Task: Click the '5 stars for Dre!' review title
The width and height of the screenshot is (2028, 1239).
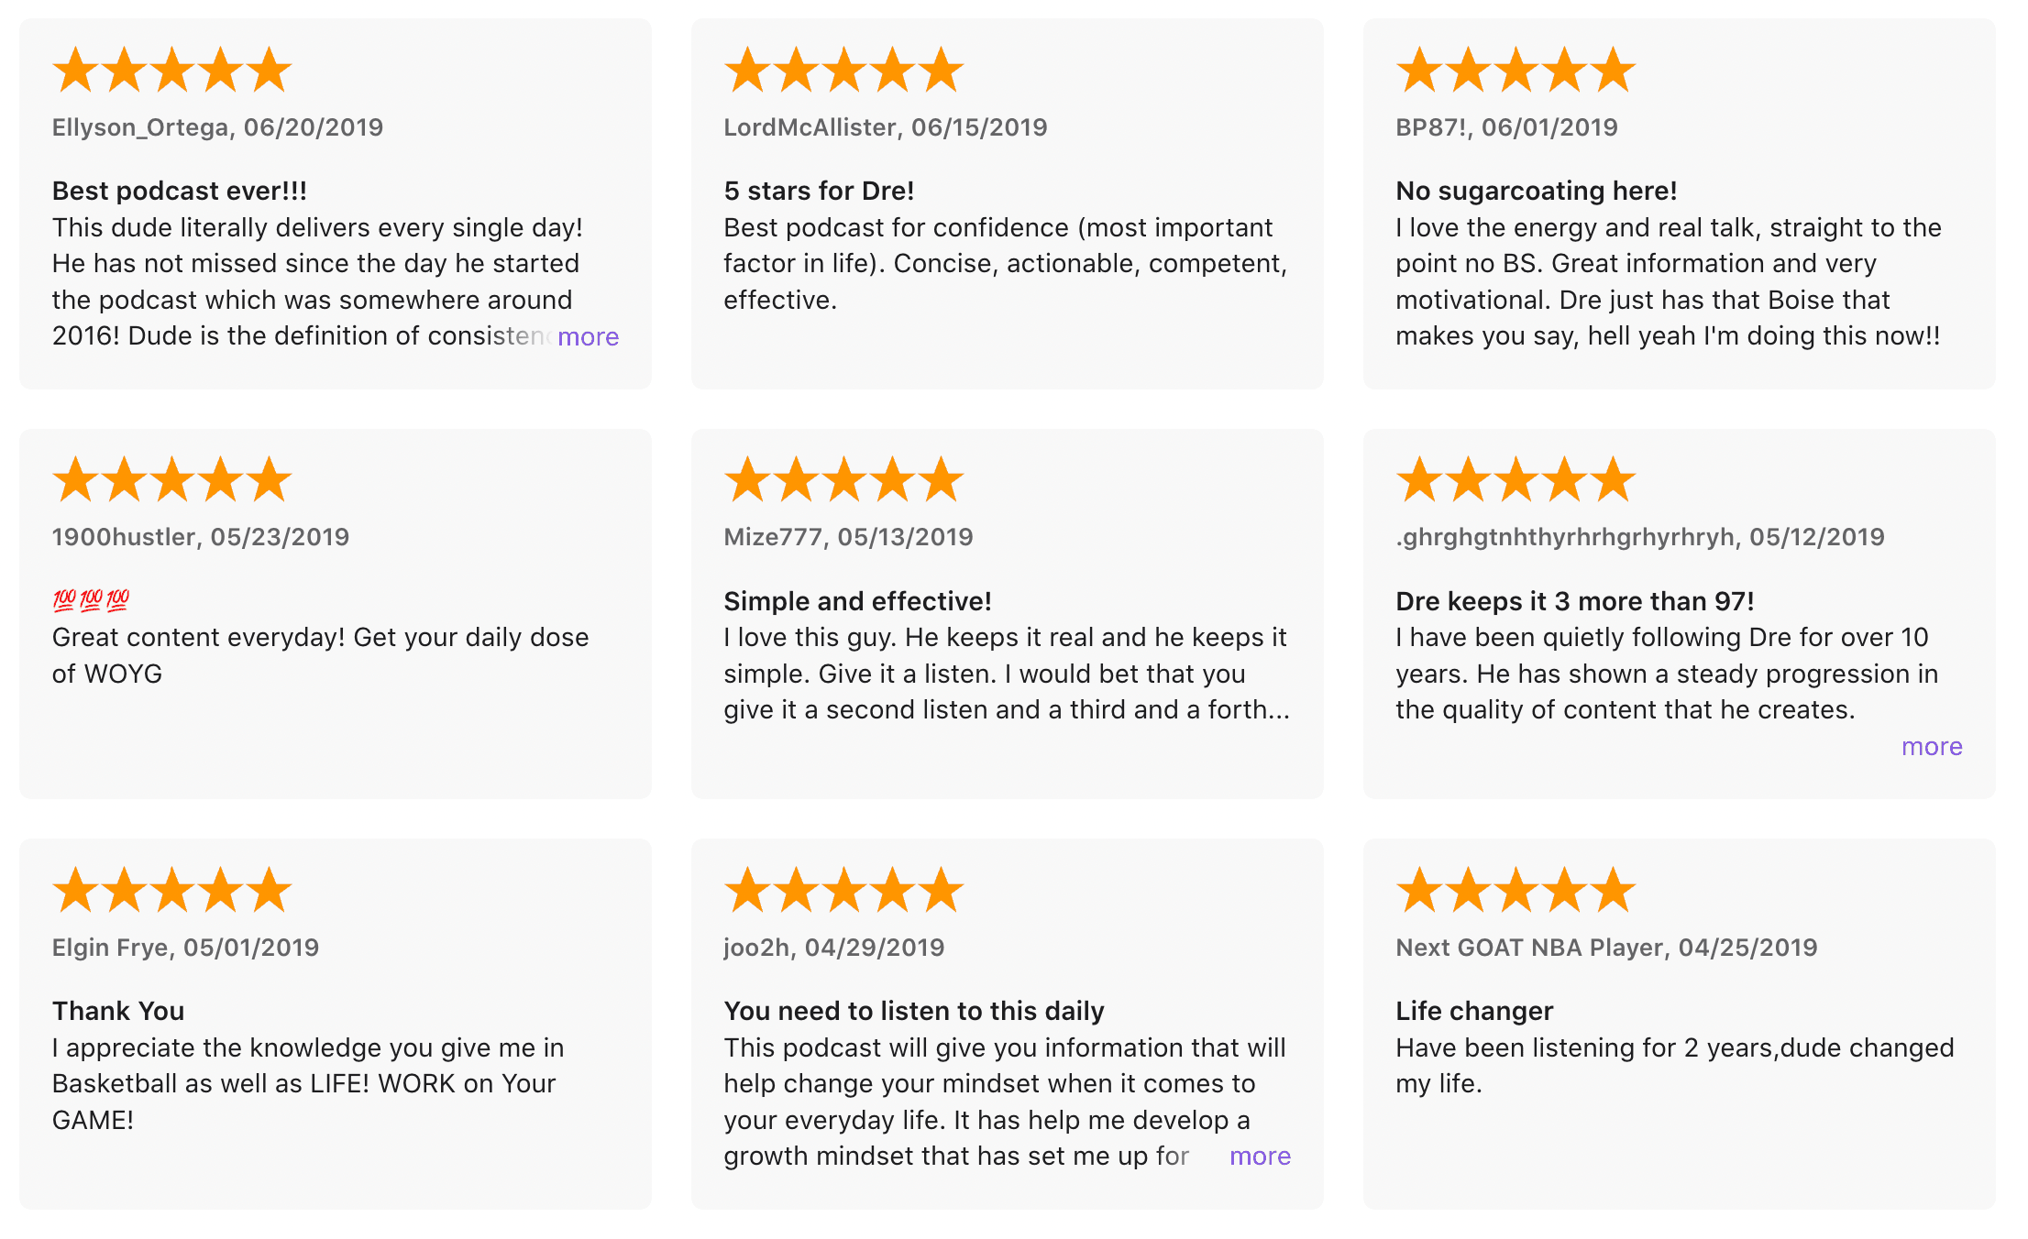Action: [819, 191]
